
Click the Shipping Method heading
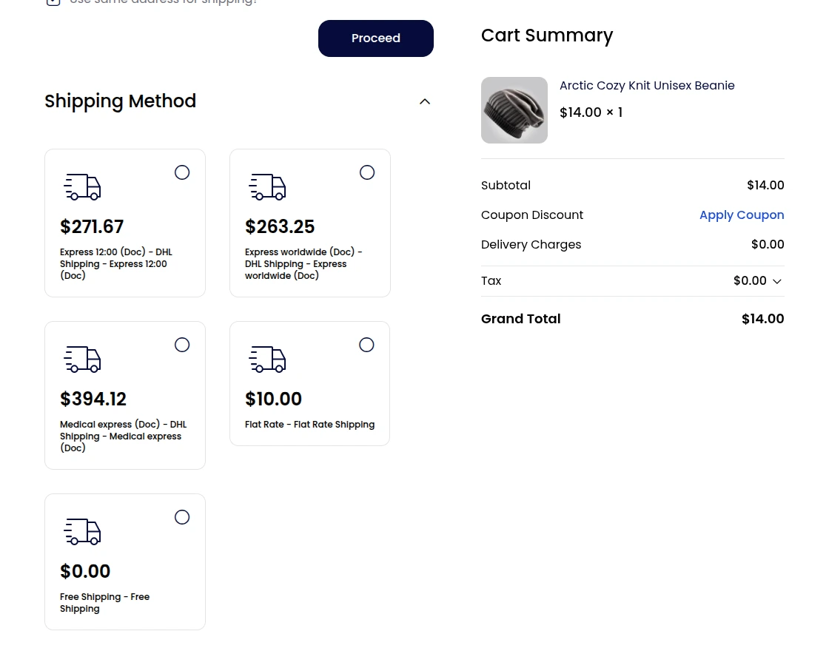click(x=121, y=101)
